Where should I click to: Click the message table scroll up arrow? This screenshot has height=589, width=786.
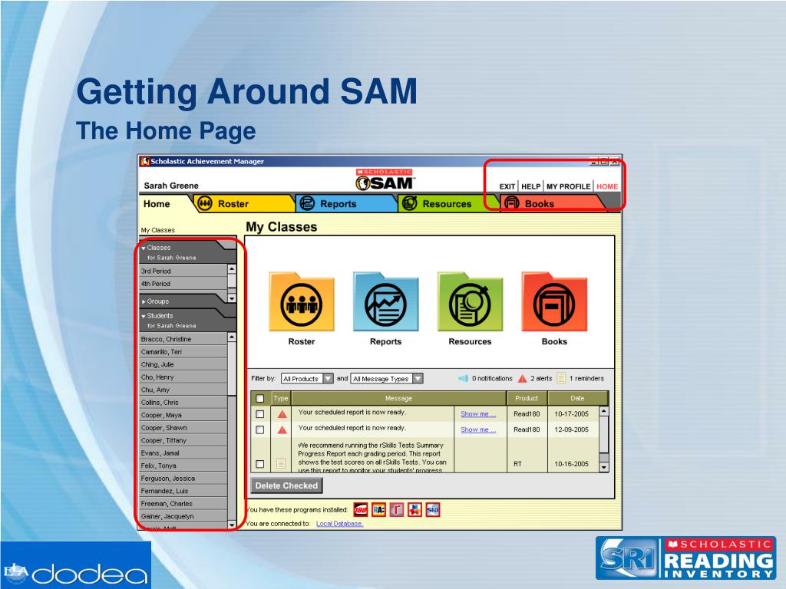coord(604,411)
